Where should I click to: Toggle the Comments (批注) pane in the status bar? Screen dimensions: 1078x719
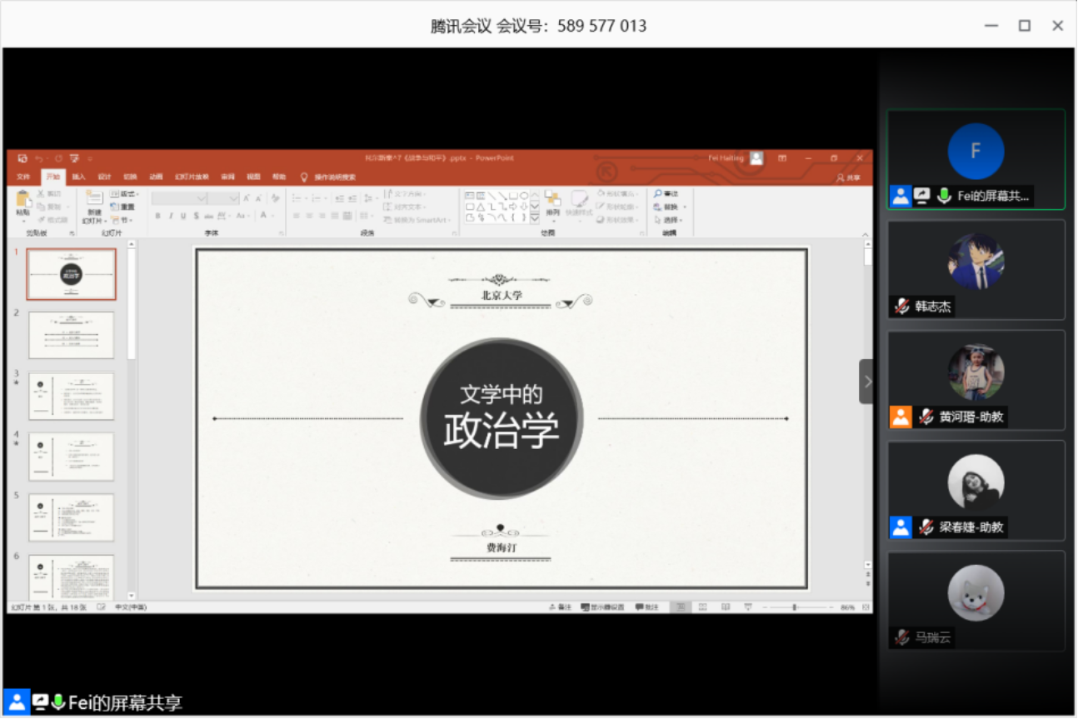coord(646,607)
